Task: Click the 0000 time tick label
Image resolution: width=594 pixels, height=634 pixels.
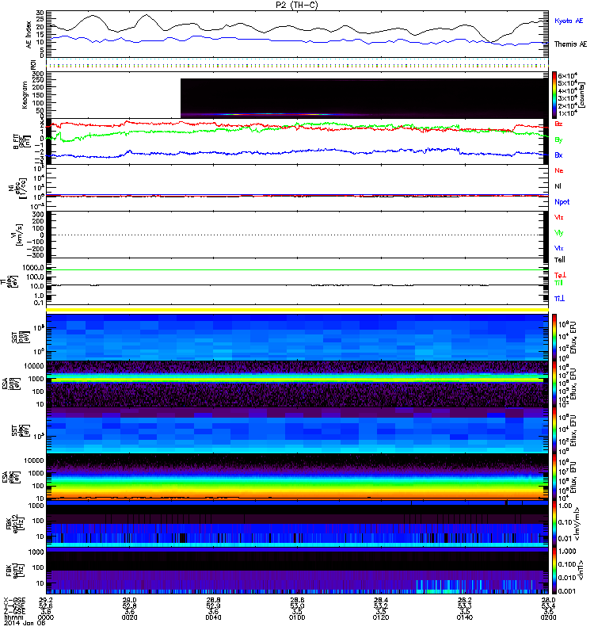Action: (x=45, y=617)
